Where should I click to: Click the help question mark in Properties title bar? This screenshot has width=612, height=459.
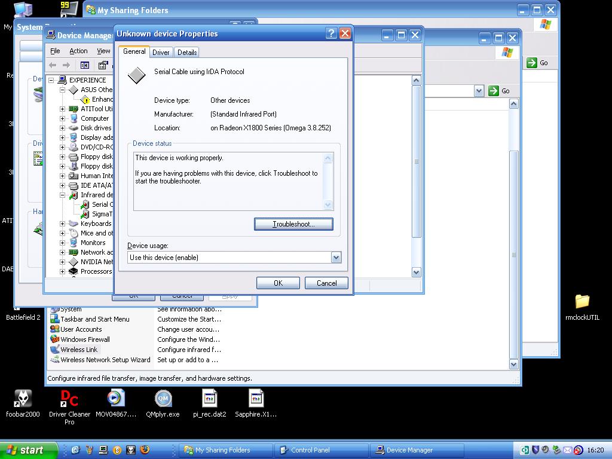point(331,34)
